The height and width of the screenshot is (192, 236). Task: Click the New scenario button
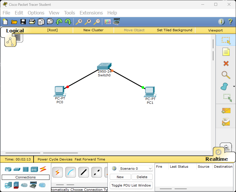click(120, 177)
